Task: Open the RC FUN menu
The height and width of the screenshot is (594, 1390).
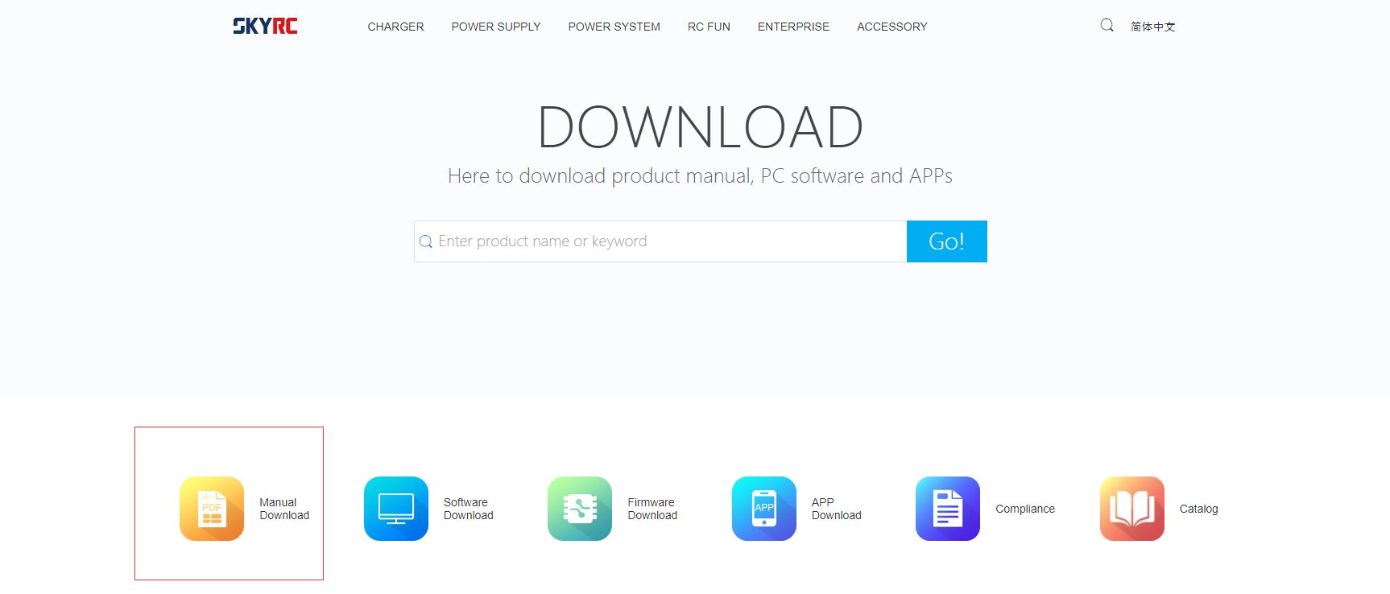Action: (x=709, y=27)
